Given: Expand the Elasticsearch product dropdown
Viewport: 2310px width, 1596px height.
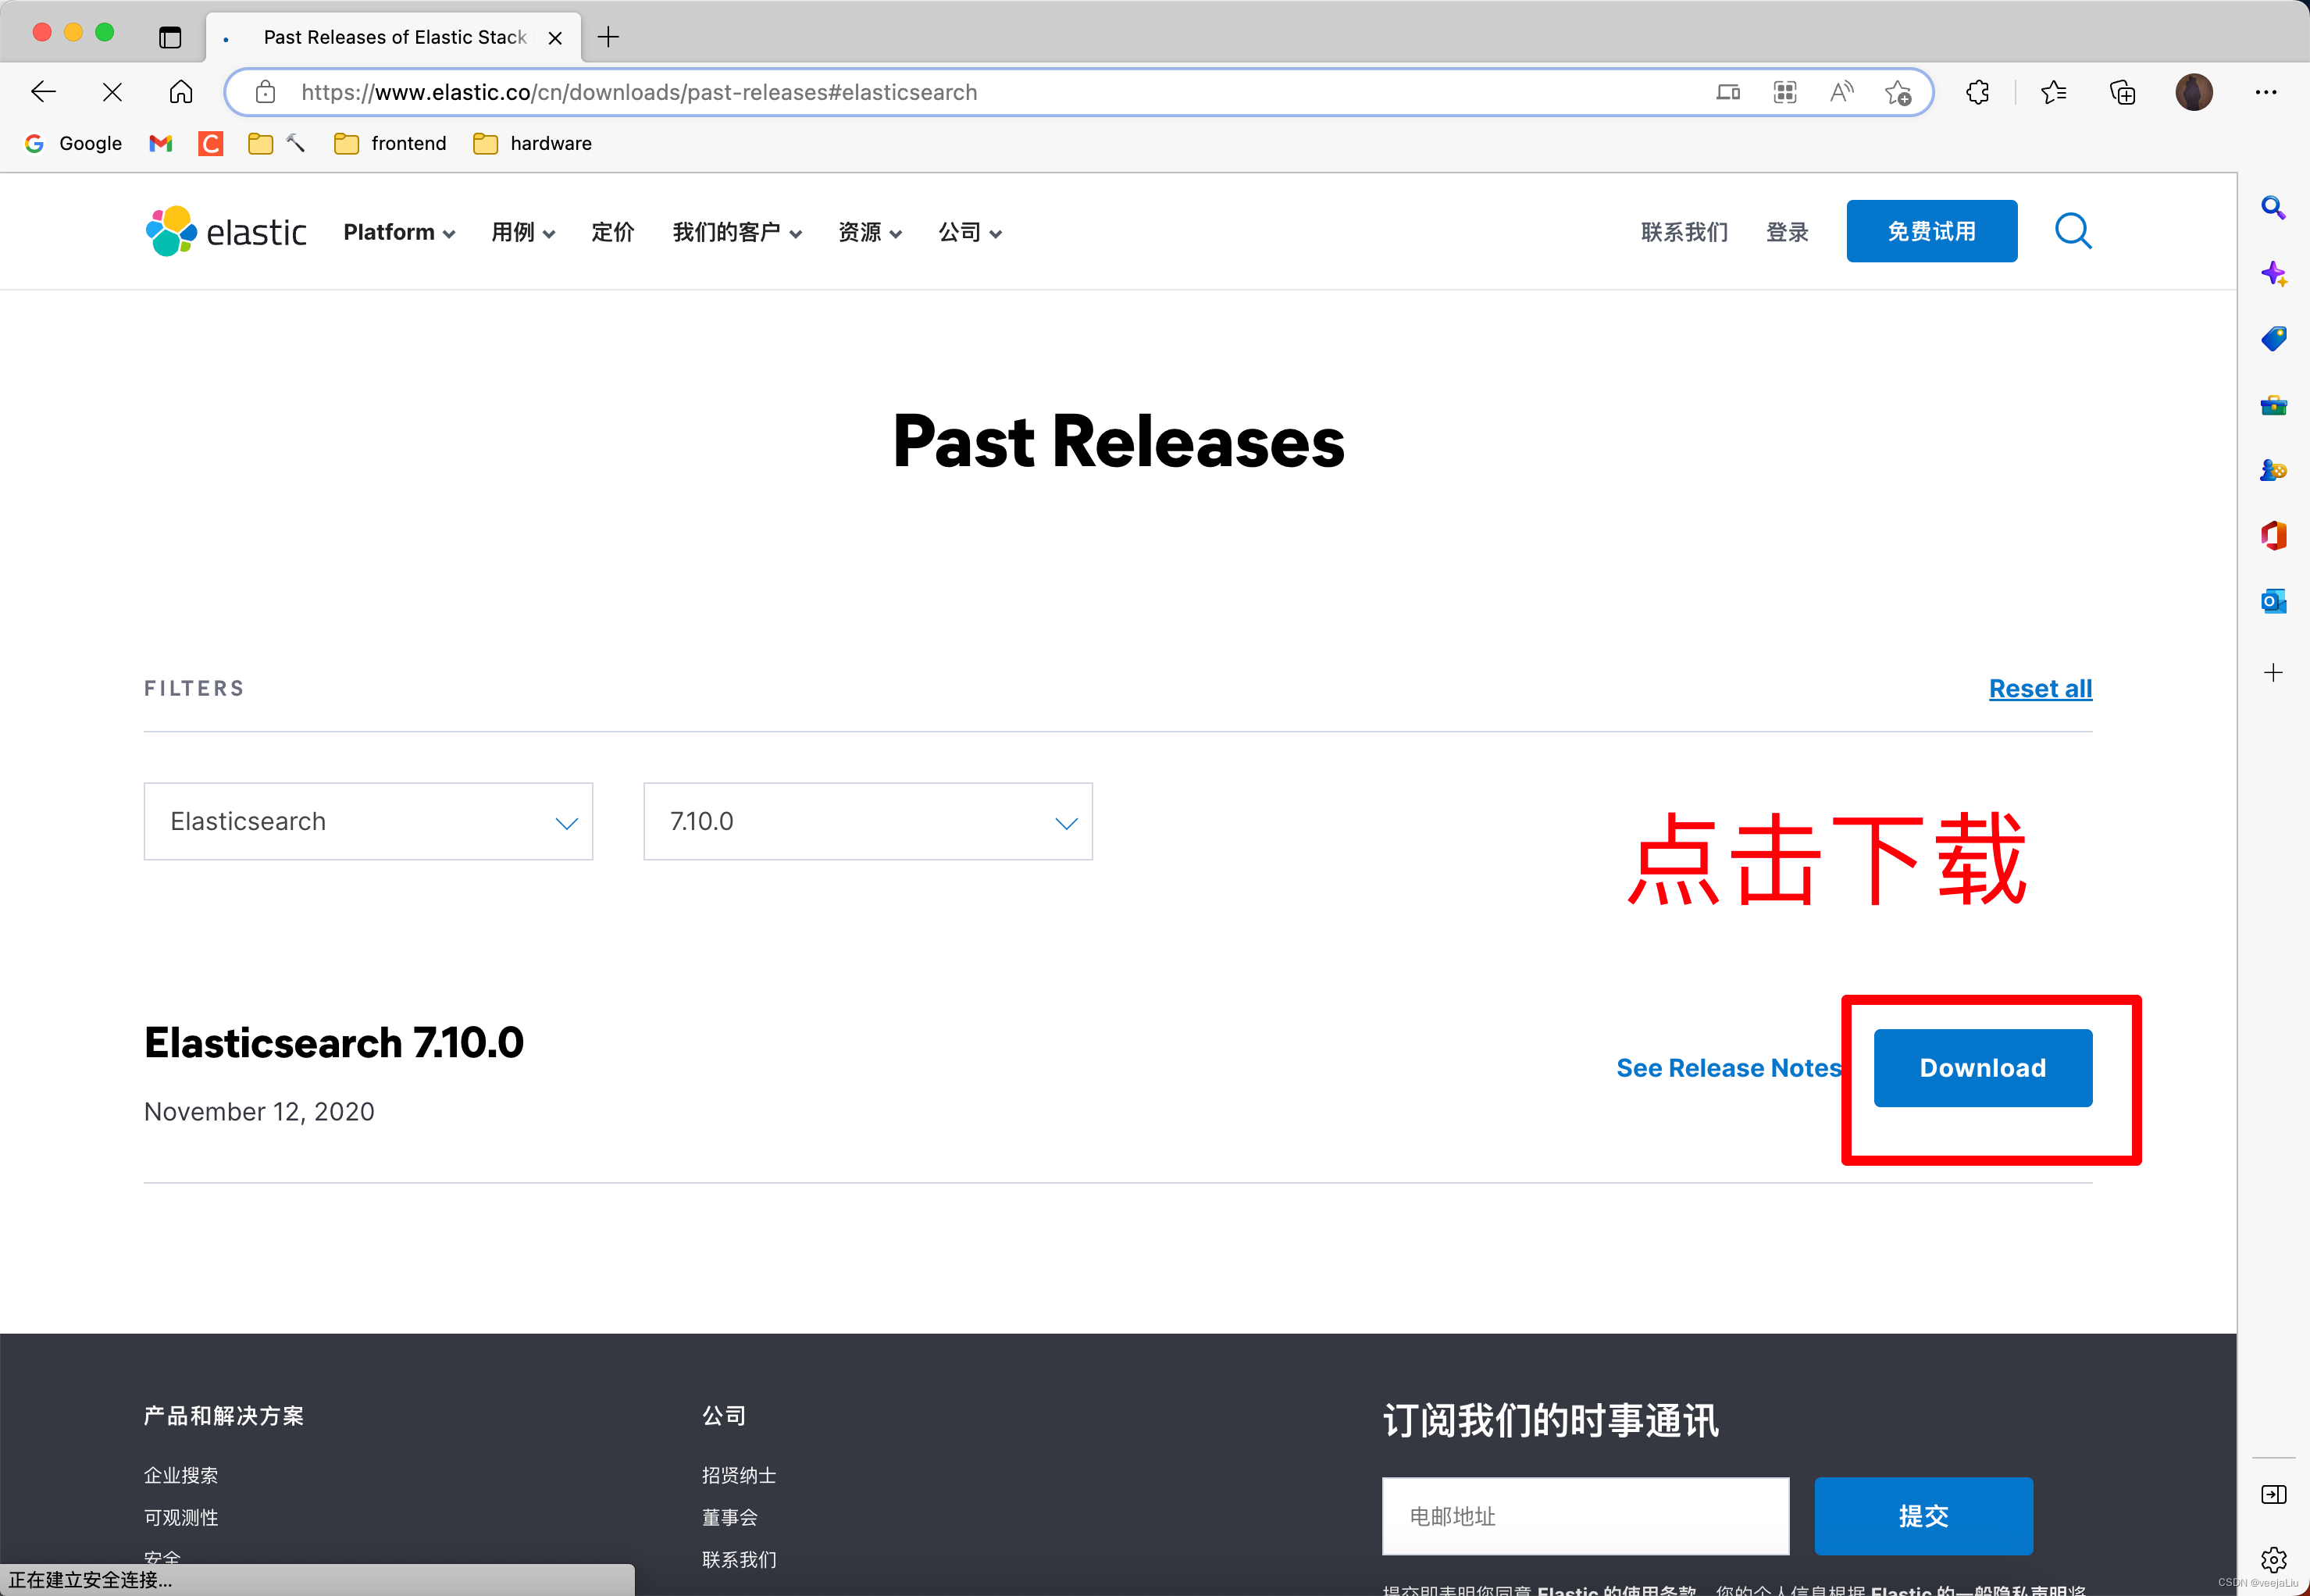Looking at the screenshot, I should coord(369,821).
